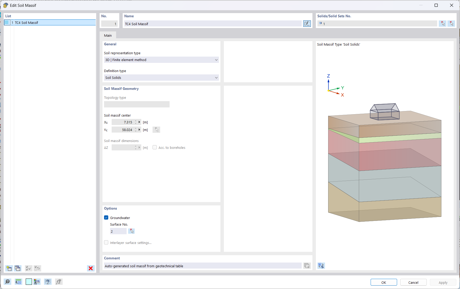Click the edit name icon beside Name field
The image size is (460, 289).
pos(307,24)
